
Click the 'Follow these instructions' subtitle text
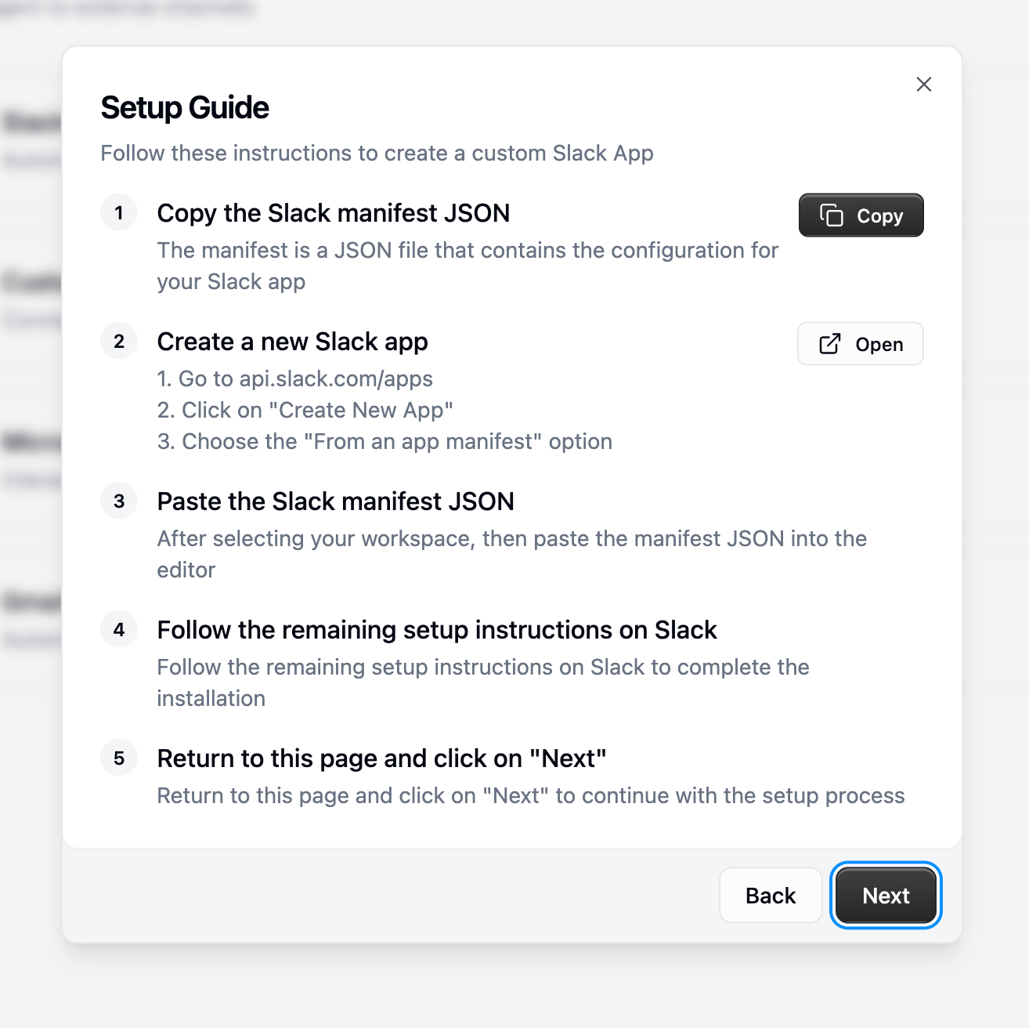coord(377,153)
